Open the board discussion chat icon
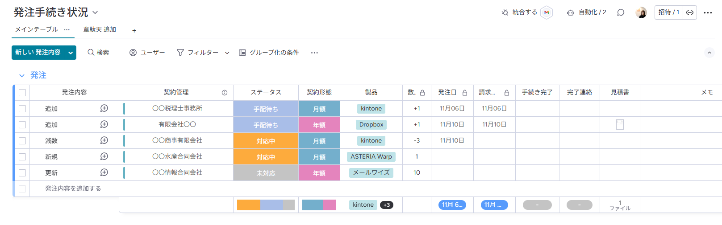722x225 pixels. (620, 12)
